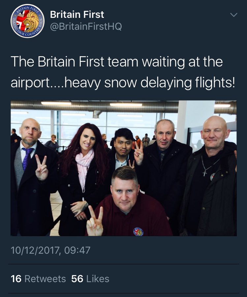
Task: Open the Retweets label to view retweeters
Action: (45, 279)
